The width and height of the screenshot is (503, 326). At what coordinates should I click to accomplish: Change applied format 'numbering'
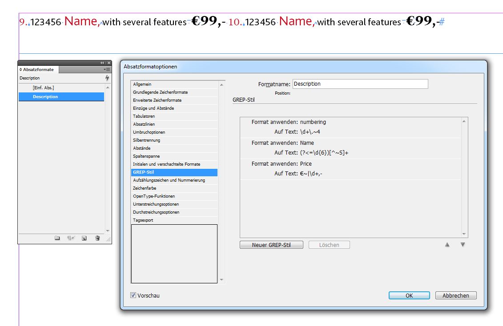pyautogui.click(x=313, y=122)
